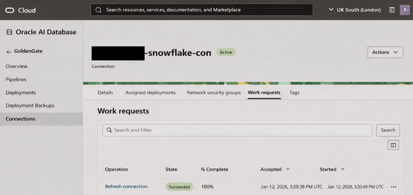
Task: Open the Refresh connection work request link
Action: click(126, 187)
